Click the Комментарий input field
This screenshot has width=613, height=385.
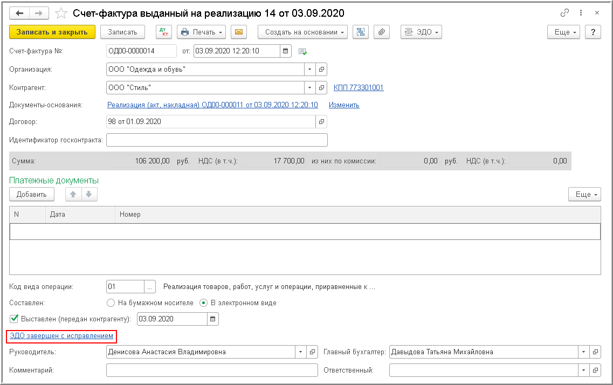click(212, 370)
